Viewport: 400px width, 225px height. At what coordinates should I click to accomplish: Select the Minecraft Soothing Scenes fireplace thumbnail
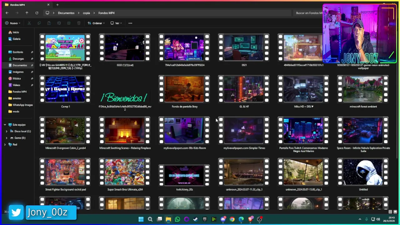click(124, 131)
